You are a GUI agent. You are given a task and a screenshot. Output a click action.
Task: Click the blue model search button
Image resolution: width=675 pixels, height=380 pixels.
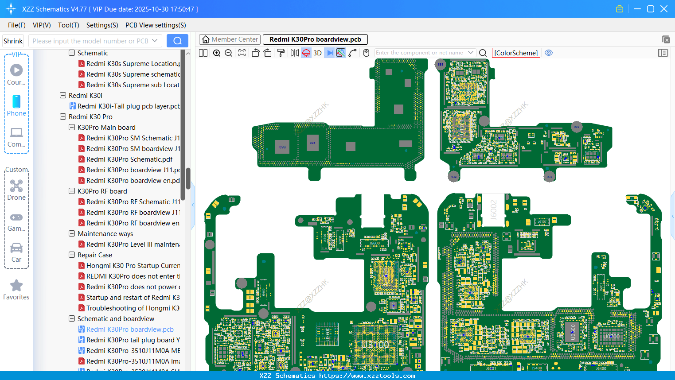[x=177, y=41]
